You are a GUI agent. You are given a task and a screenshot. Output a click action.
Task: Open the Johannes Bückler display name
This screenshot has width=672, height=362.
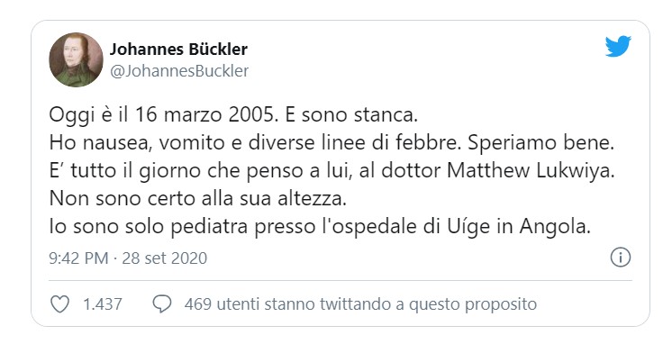pyautogui.click(x=178, y=49)
